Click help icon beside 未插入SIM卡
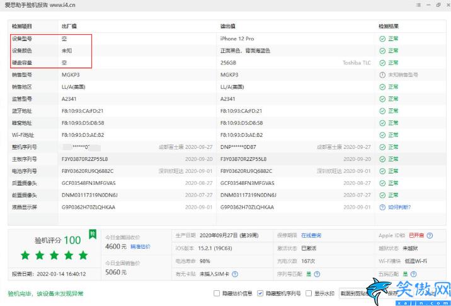This screenshot has width=451, height=306. point(235,274)
